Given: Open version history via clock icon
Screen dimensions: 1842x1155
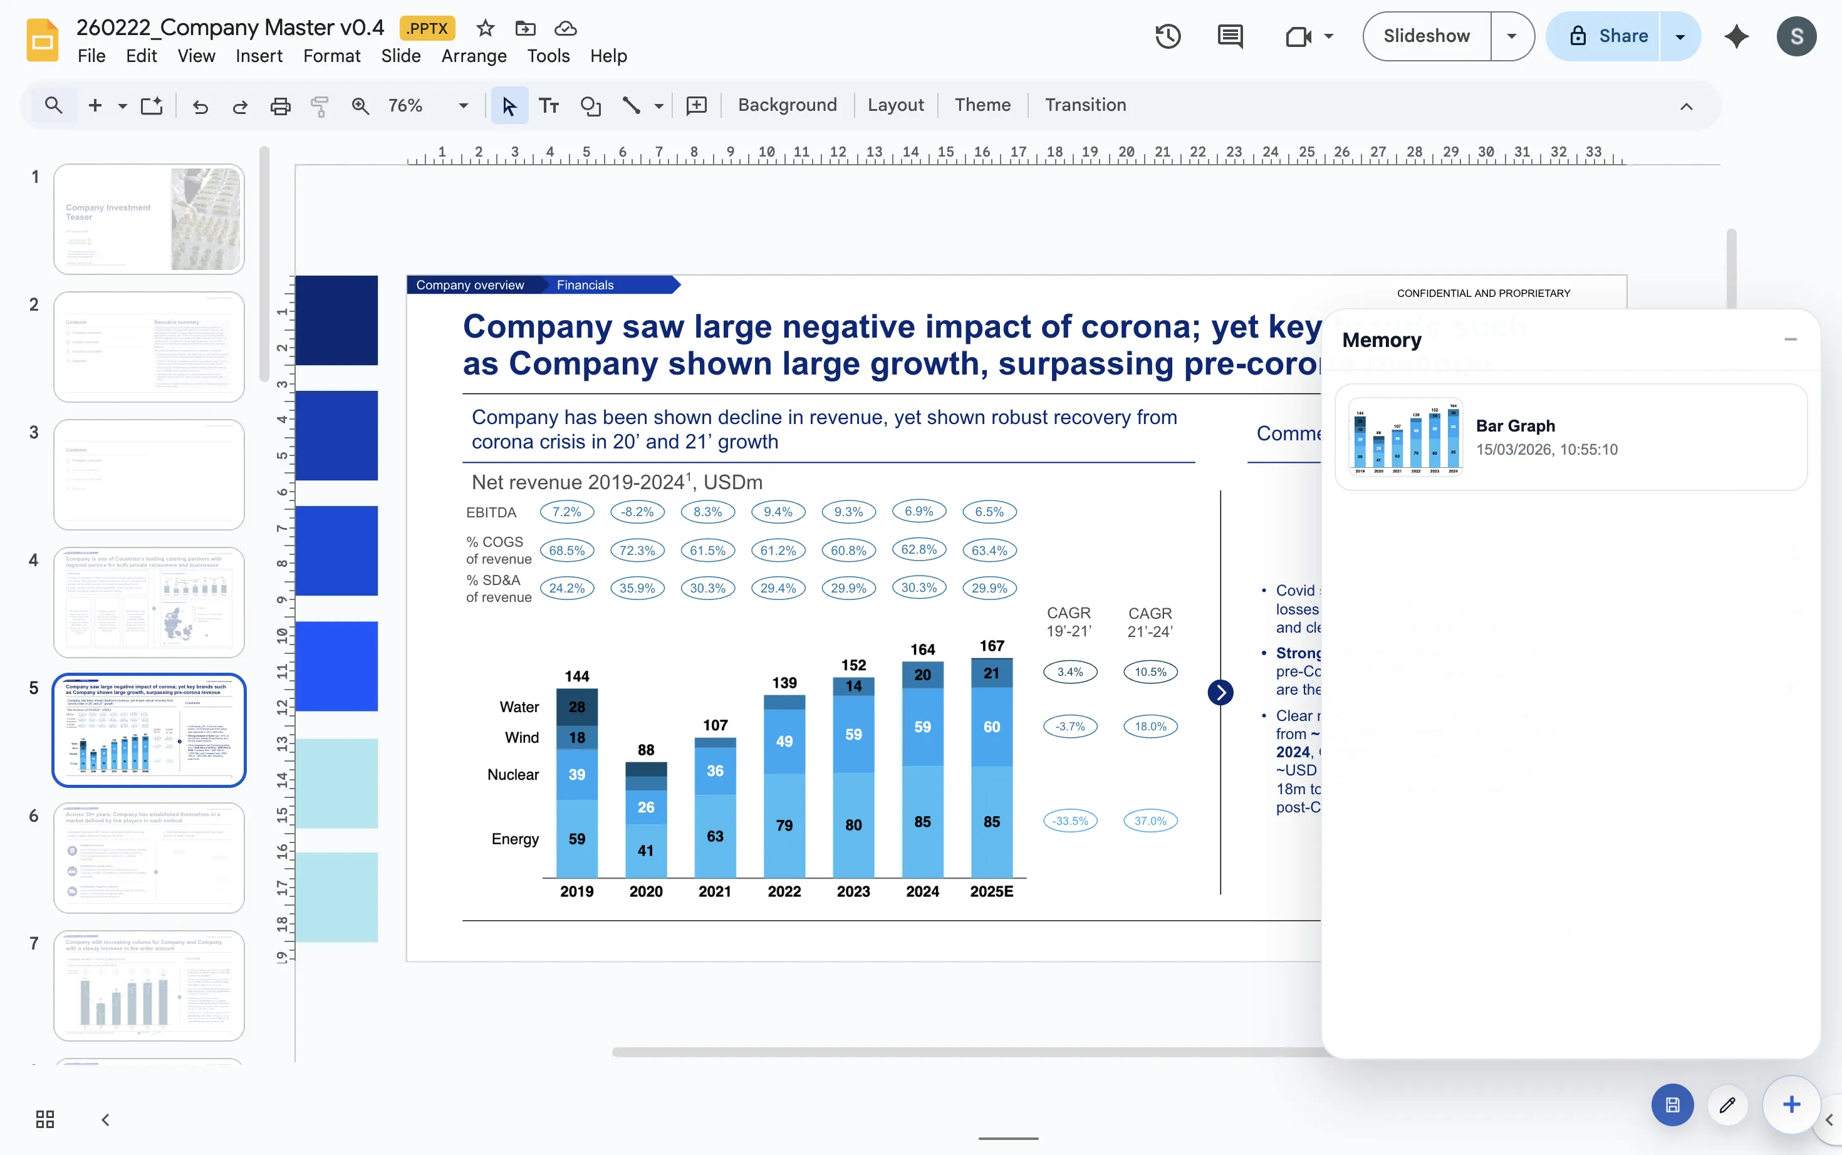Looking at the screenshot, I should coord(1167,35).
